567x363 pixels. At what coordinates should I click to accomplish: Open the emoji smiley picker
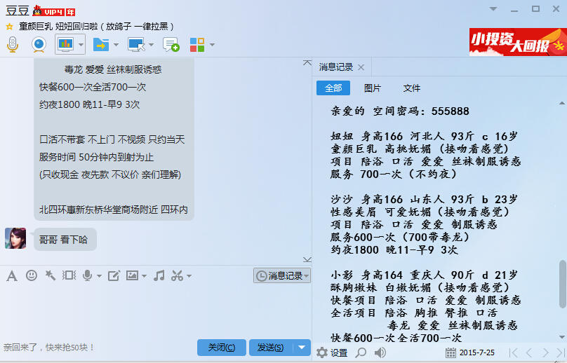[x=32, y=275]
